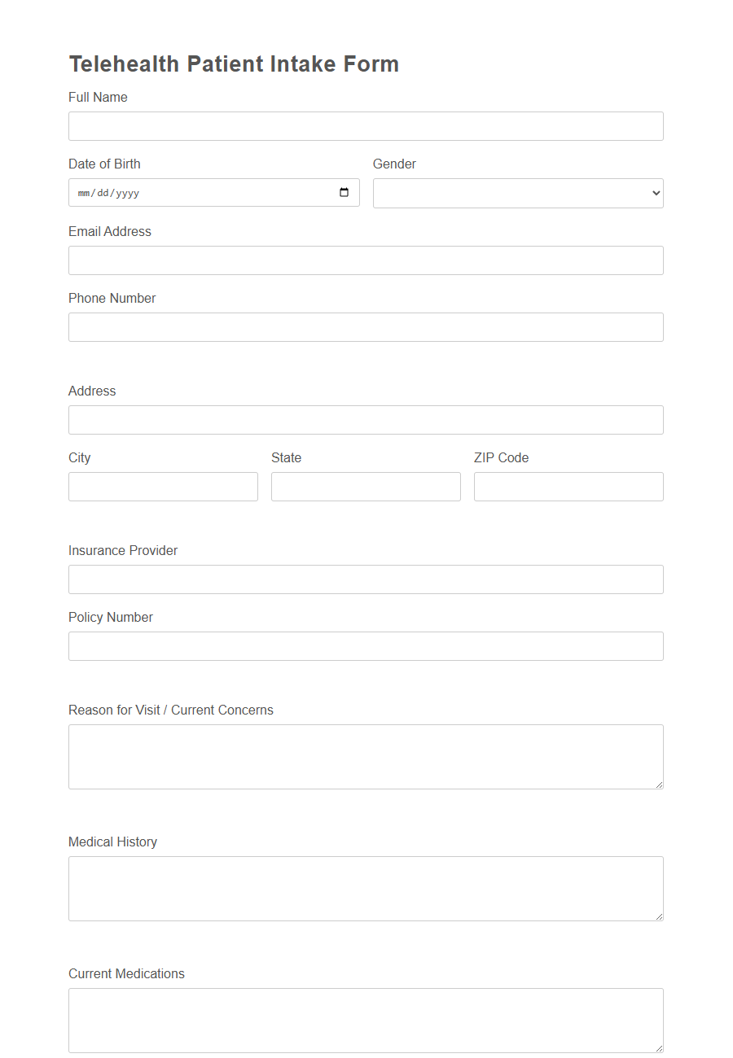Click the Policy Number field
The image size is (733, 1058).
[x=365, y=645]
